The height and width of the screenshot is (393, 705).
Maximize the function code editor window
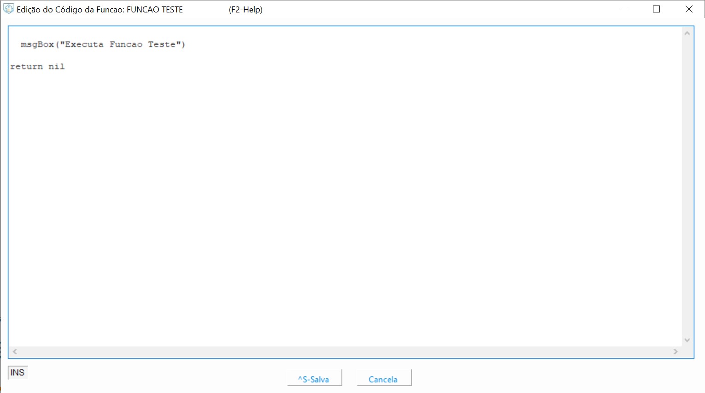coord(657,9)
